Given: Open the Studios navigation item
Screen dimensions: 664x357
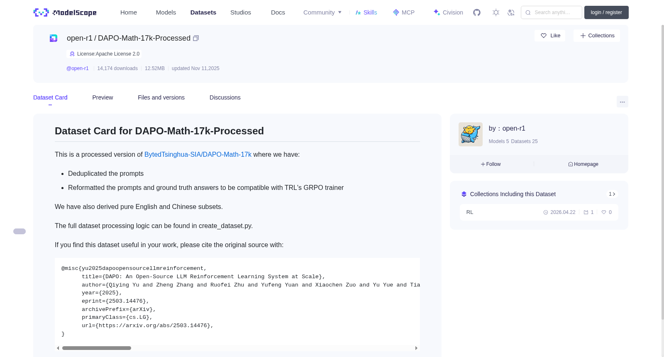Looking at the screenshot, I should click(241, 12).
